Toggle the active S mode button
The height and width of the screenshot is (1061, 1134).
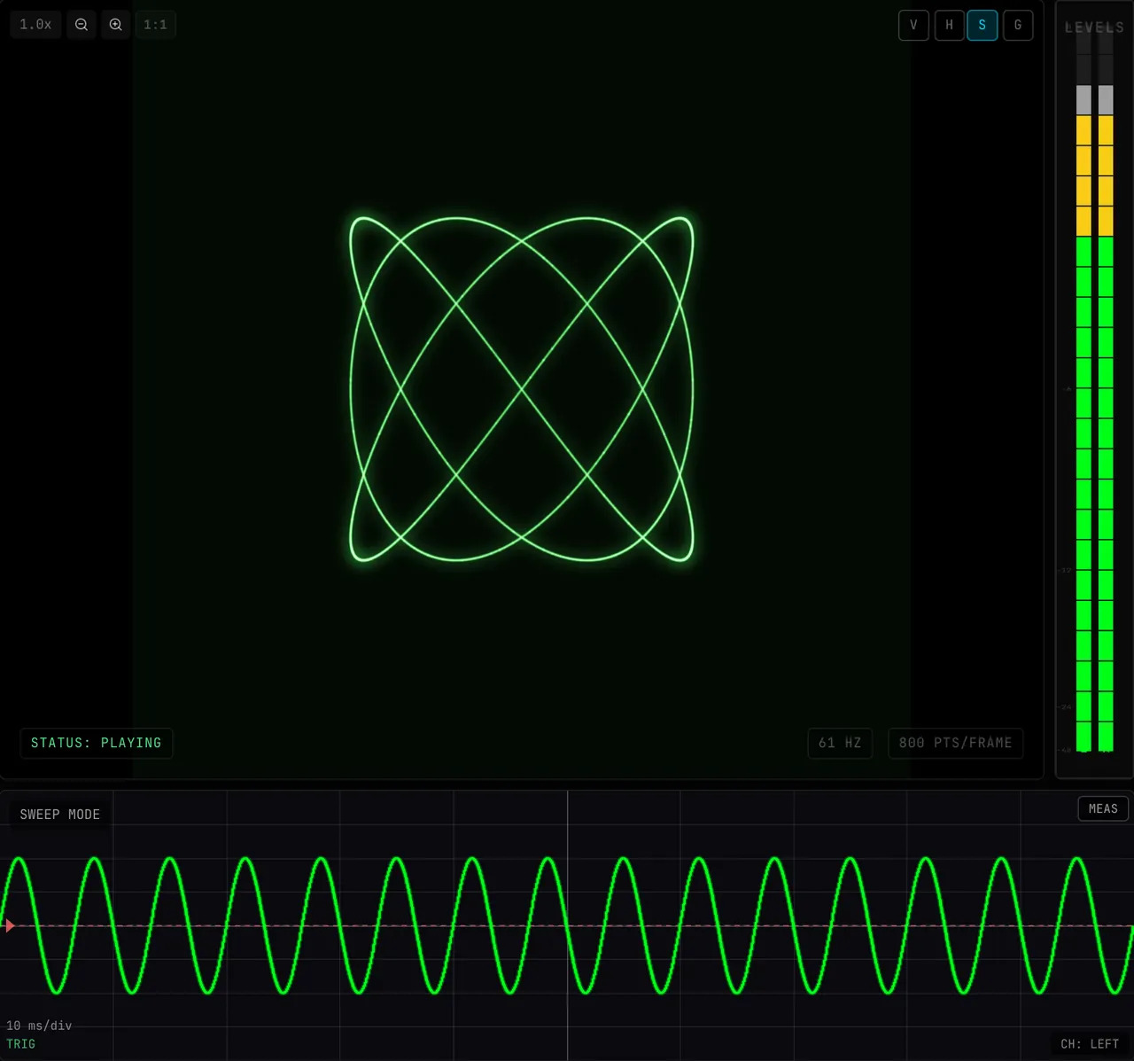pos(983,25)
